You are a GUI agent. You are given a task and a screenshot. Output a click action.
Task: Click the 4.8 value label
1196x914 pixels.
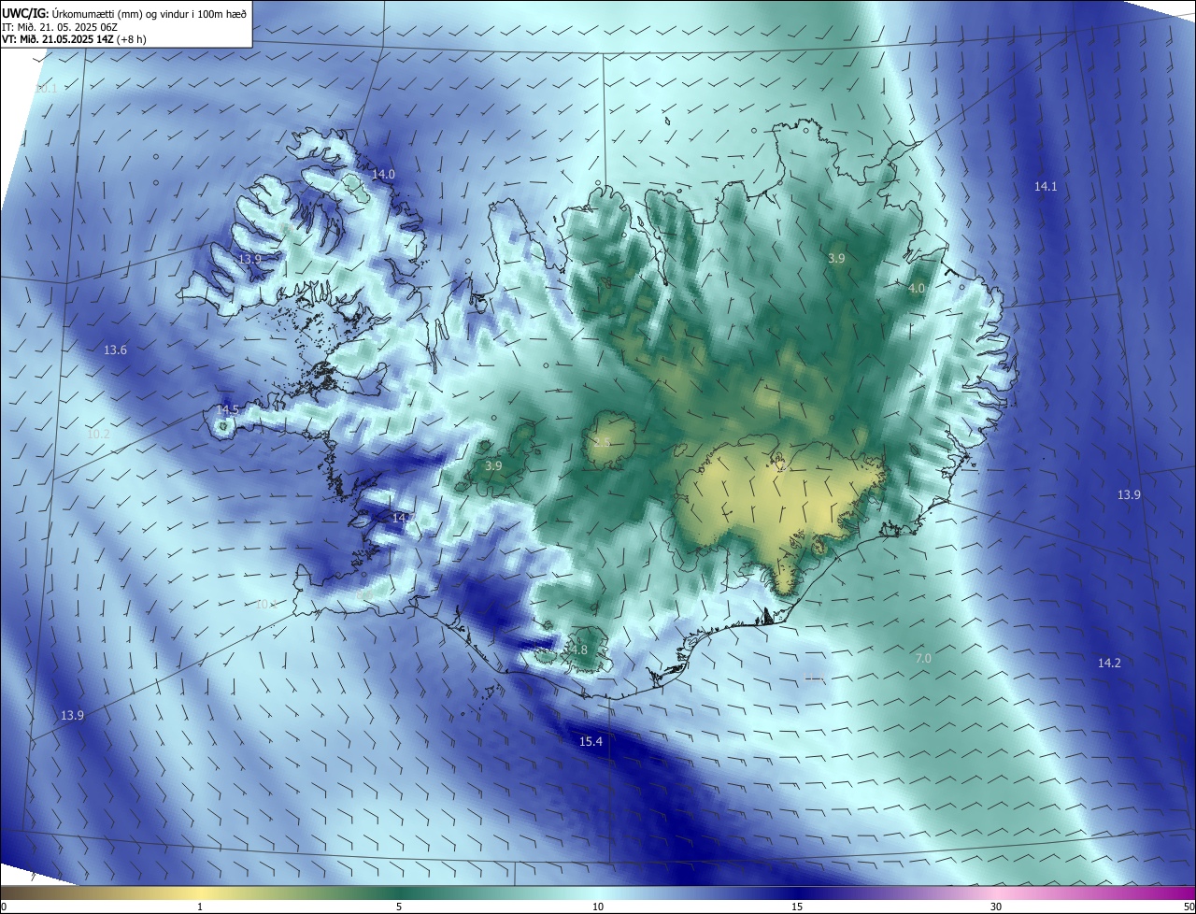click(578, 650)
